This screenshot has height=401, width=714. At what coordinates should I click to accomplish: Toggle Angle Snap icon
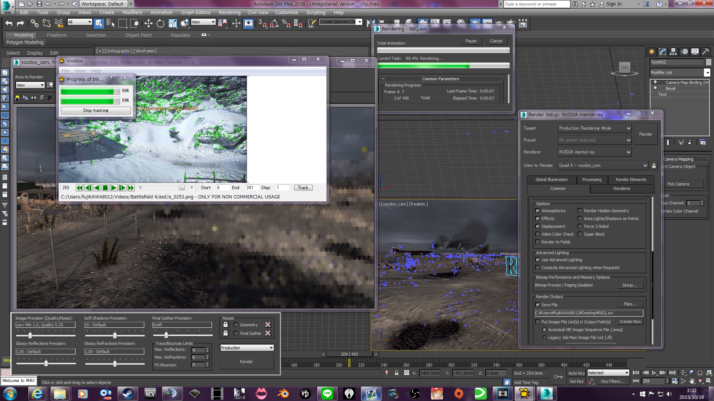point(274,23)
